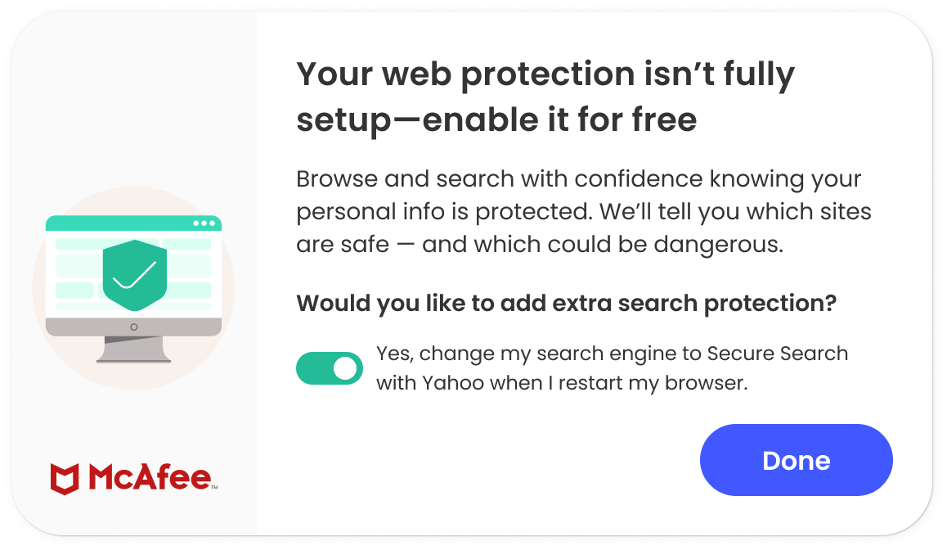Screen dimensions: 947x550
Task: Click the McAfee red shield logo
Action: [x=65, y=479]
